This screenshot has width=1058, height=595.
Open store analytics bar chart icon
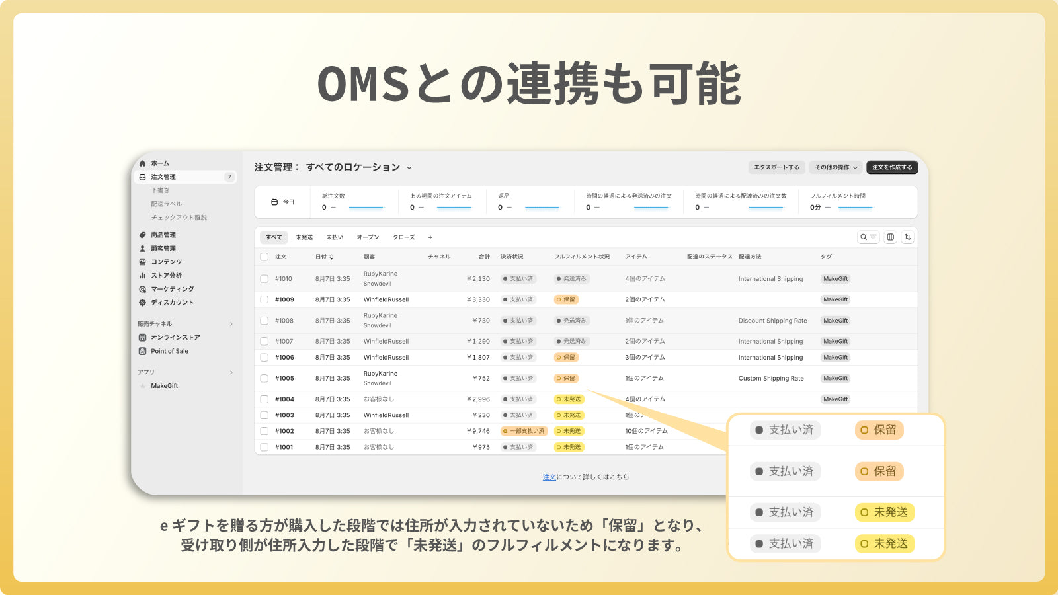point(142,276)
